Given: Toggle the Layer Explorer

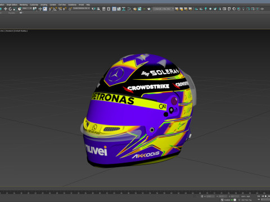Looking at the screenshot, I should click(x=109, y=9).
